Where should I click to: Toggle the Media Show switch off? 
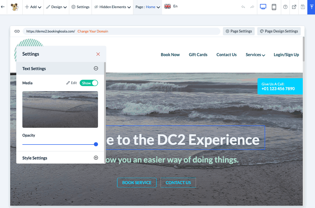(89, 83)
